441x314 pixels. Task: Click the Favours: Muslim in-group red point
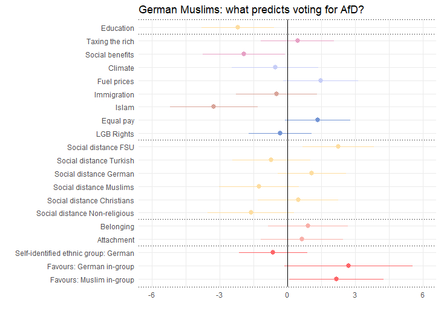point(336,279)
